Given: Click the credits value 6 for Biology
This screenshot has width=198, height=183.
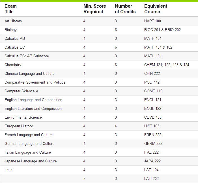Looking at the screenshot, I should tap(116, 30).
